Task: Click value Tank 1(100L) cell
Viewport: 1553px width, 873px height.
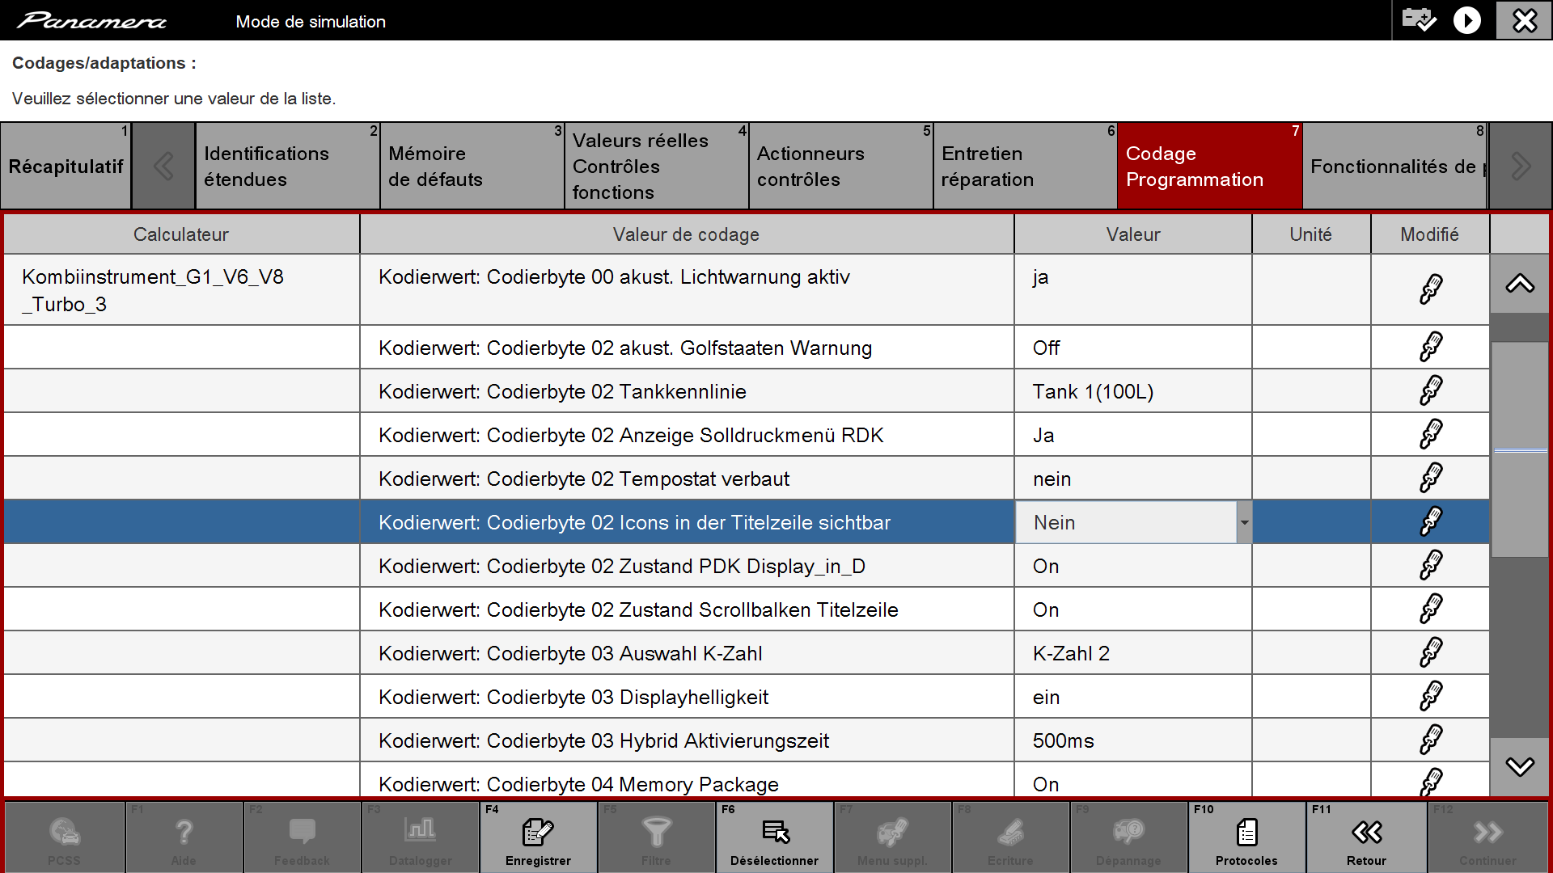Action: pos(1133,391)
